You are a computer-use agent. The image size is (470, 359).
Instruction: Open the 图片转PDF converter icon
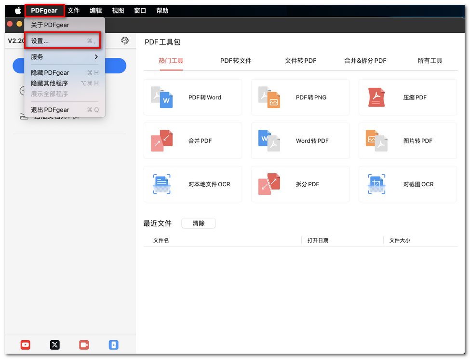pyautogui.click(x=376, y=140)
